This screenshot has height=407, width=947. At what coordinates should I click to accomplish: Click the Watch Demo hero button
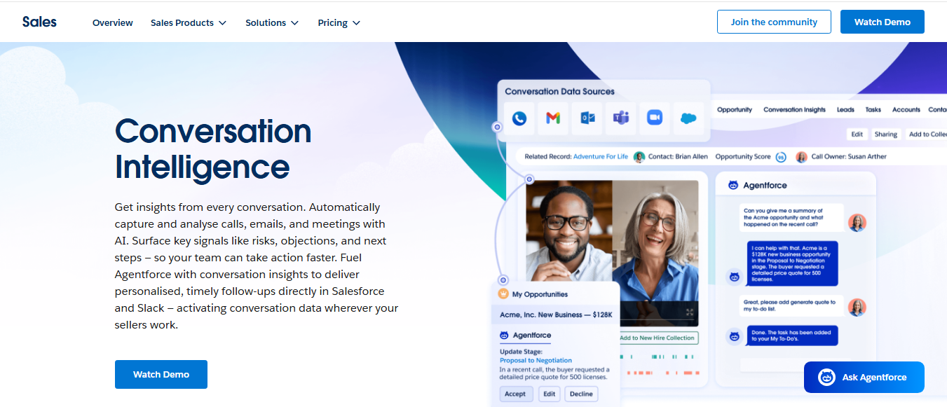click(161, 374)
